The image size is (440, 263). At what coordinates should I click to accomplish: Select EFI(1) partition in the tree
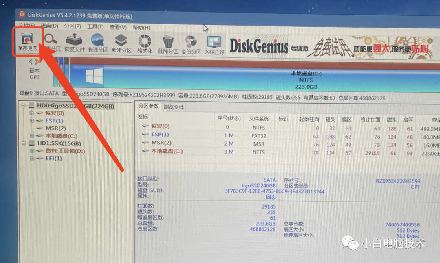tap(54, 158)
